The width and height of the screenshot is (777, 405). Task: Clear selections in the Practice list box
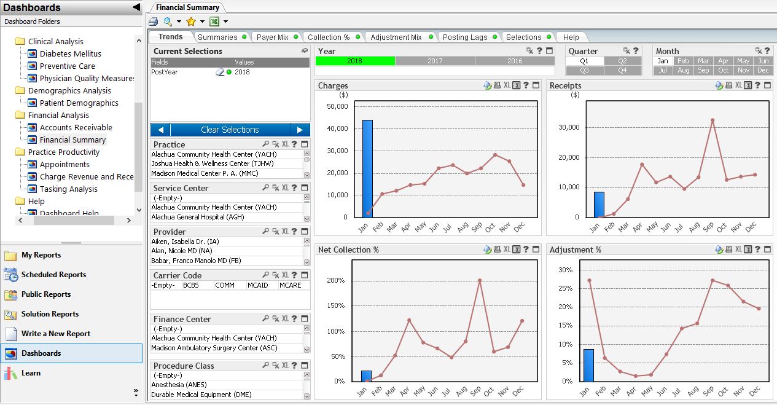coord(275,144)
